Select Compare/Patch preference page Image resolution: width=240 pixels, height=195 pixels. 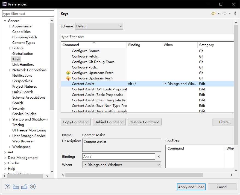pyautogui.click(x=25, y=37)
